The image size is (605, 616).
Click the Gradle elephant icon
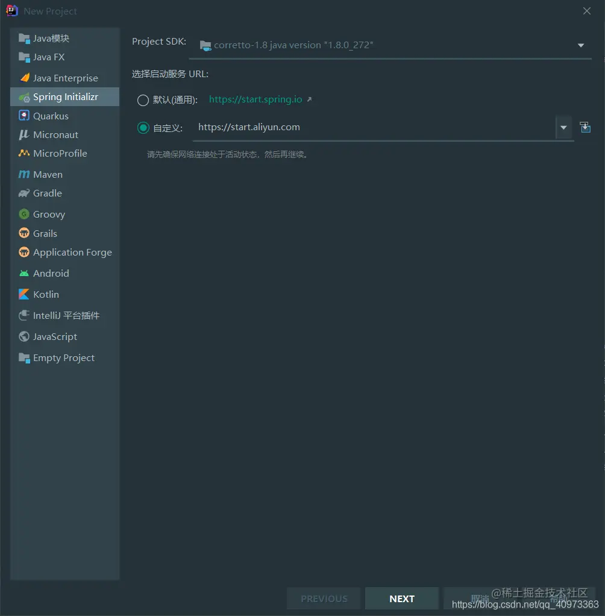24,193
